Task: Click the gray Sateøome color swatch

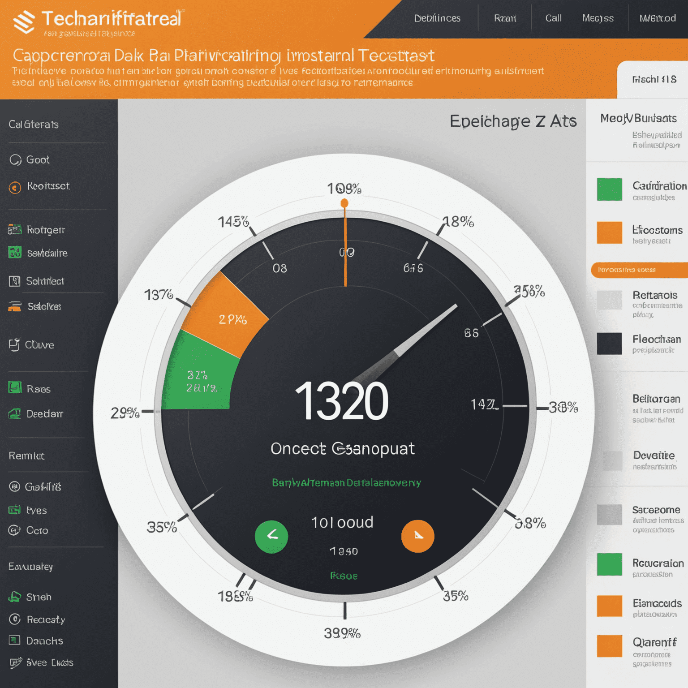Action: pyautogui.click(x=610, y=515)
